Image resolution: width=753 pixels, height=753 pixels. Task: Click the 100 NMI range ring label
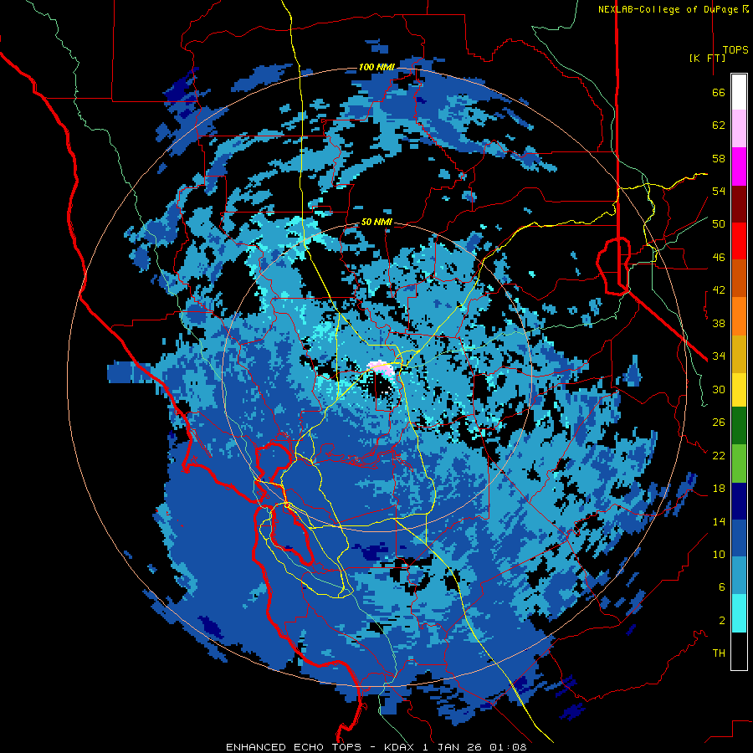[x=376, y=67]
